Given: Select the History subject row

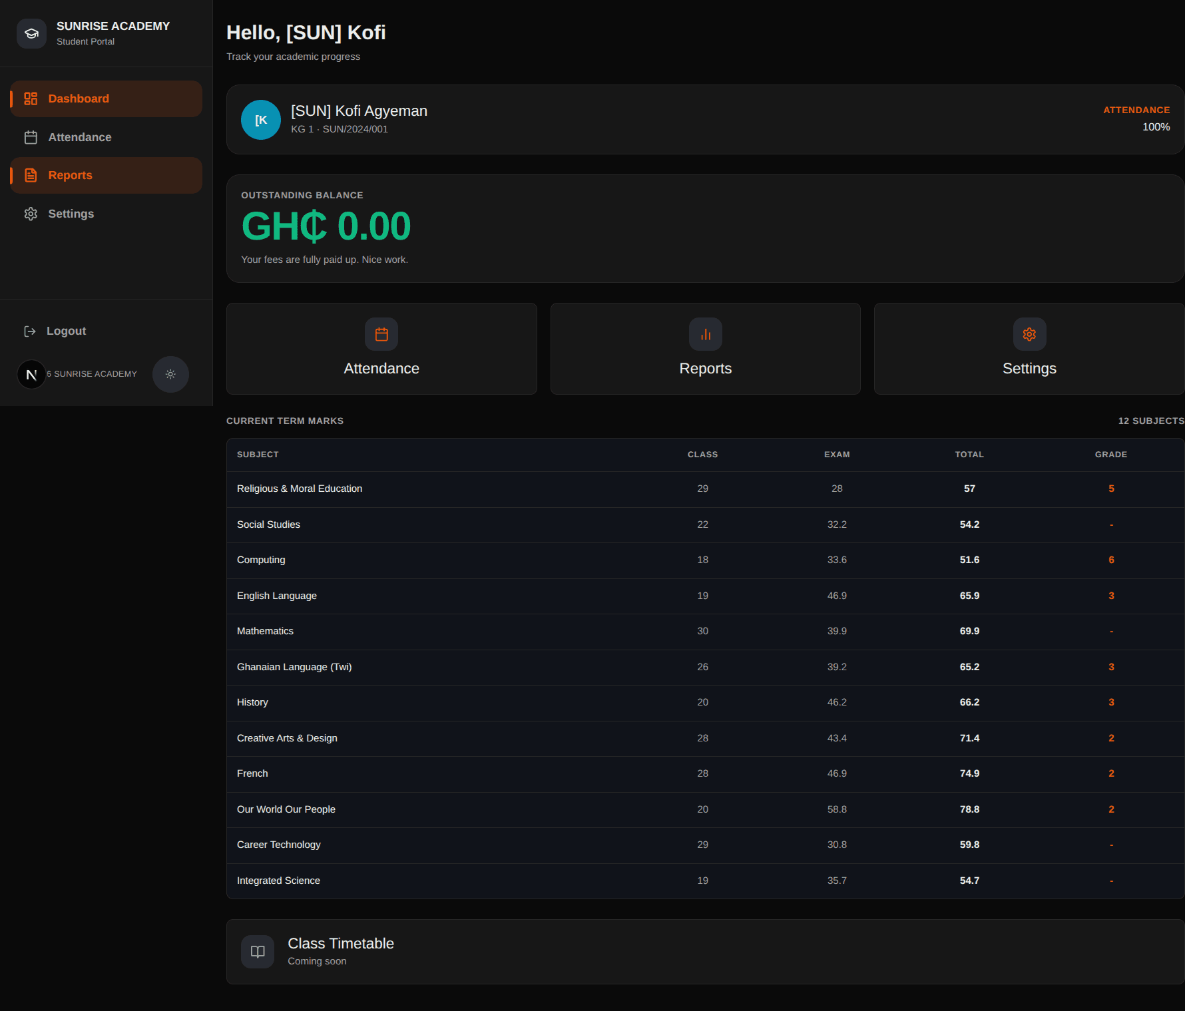Looking at the screenshot, I should click(x=706, y=703).
